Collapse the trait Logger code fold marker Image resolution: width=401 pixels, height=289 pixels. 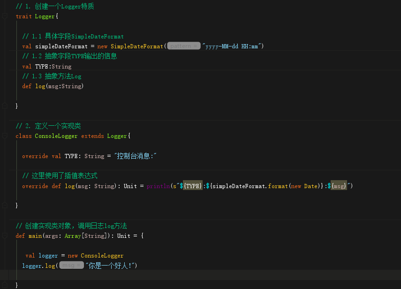point(5,16)
